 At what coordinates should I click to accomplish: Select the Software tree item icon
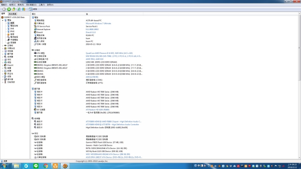5,71
